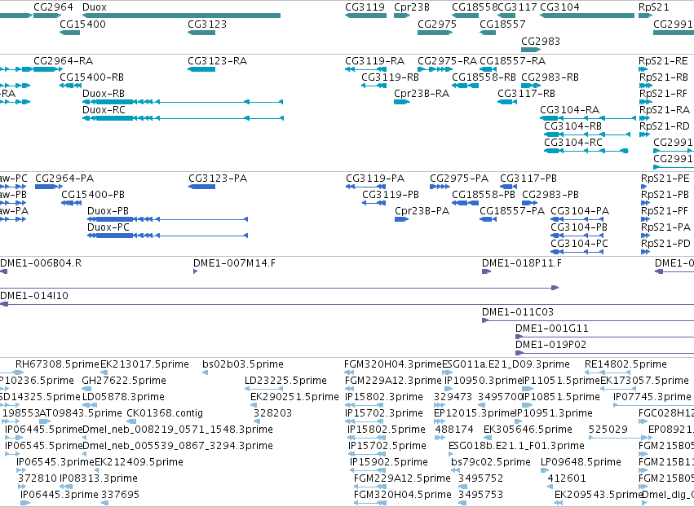Click transcript RpS21-RD
The height and width of the screenshot is (507, 694).
644,134
